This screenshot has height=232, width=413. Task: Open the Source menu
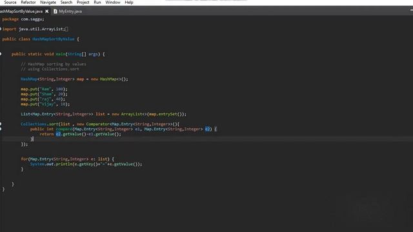tap(10, 3)
